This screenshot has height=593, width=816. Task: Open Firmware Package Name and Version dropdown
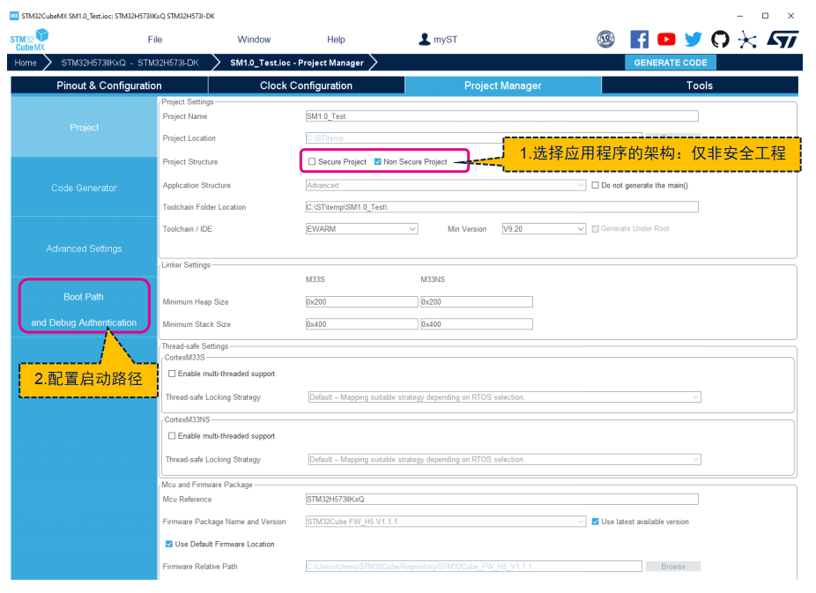[x=446, y=522]
